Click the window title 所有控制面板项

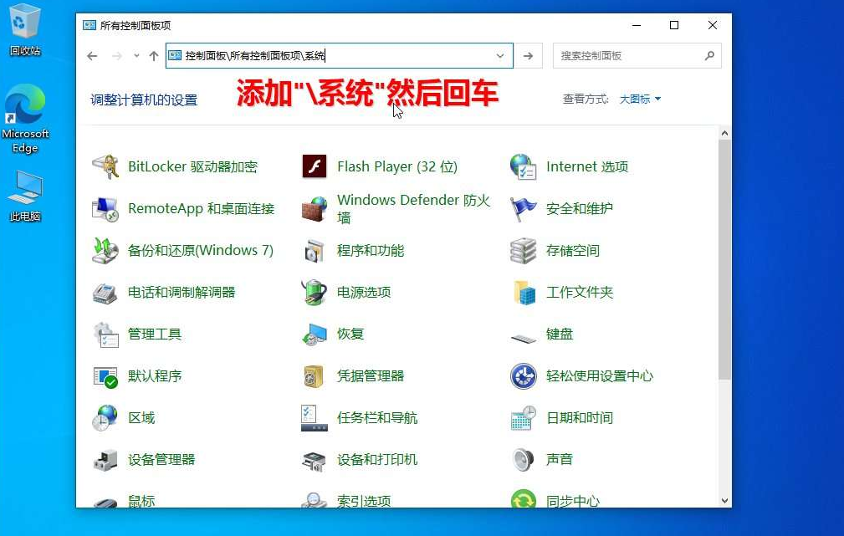[x=136, y=25]
